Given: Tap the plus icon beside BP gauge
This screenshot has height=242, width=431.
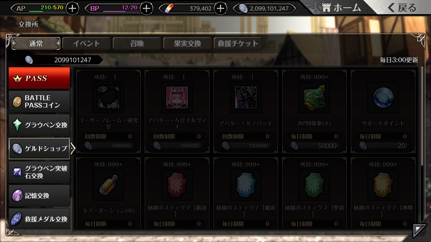Looking at the screenshot, I should (146, 8).
